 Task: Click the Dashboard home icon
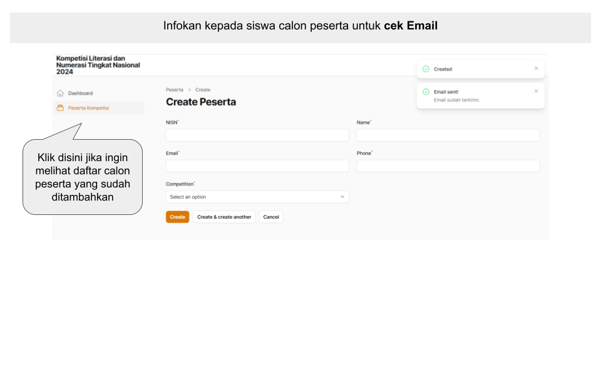61,93
